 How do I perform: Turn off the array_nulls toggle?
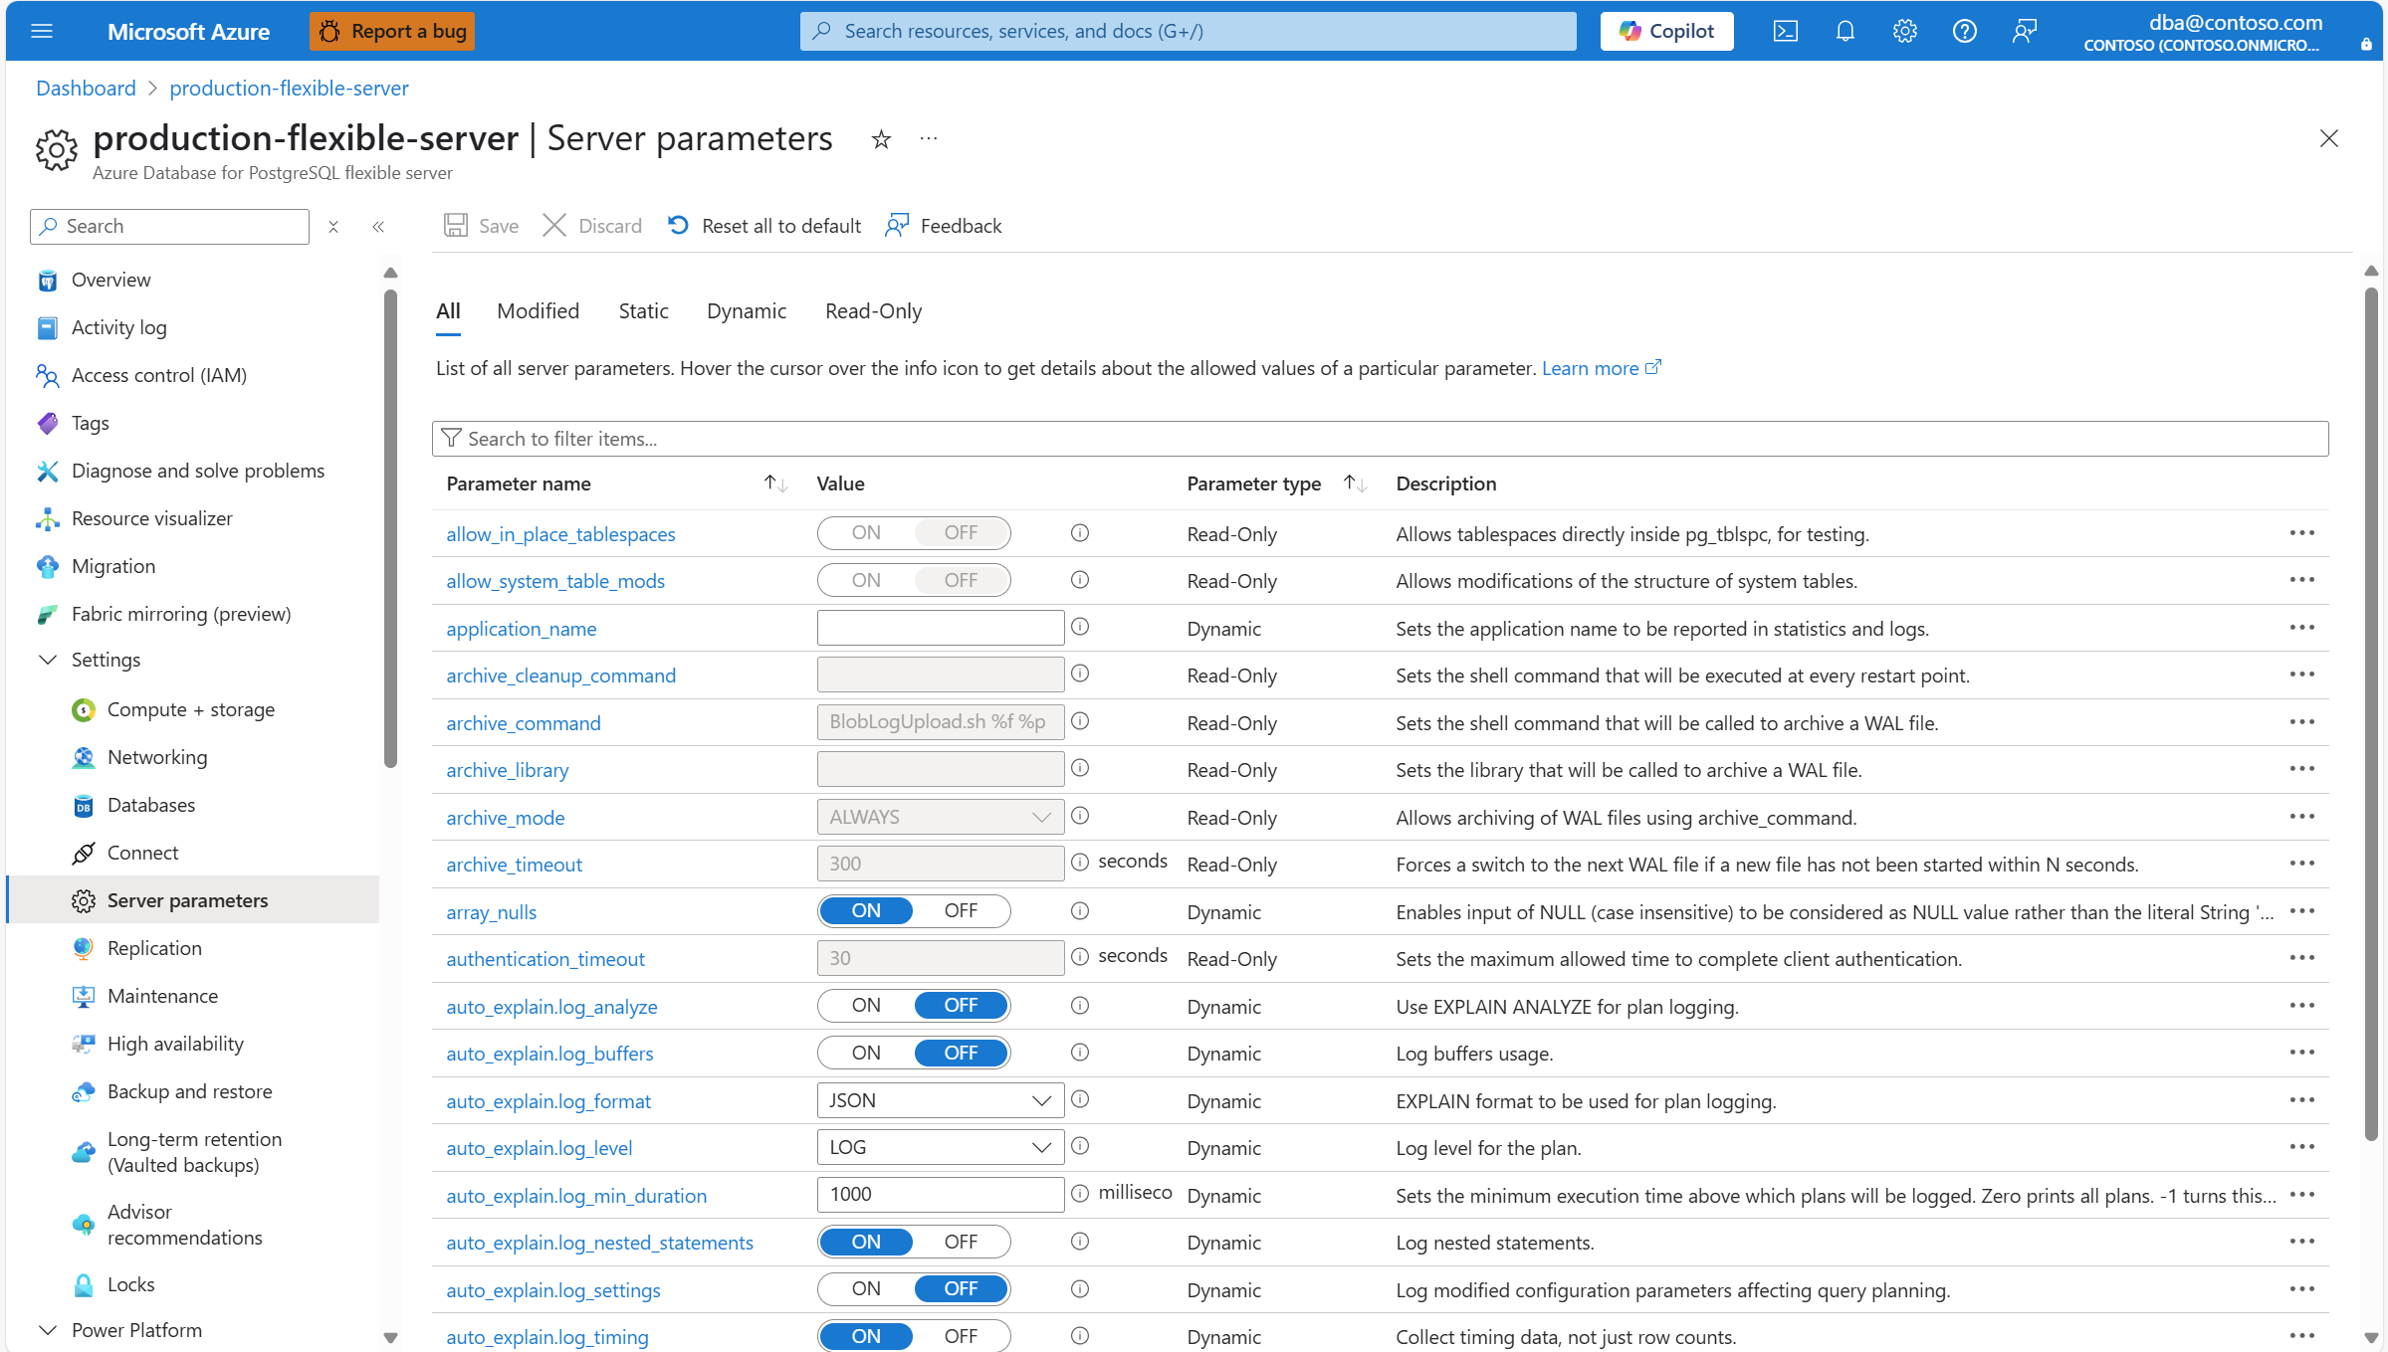click(960, 911)
